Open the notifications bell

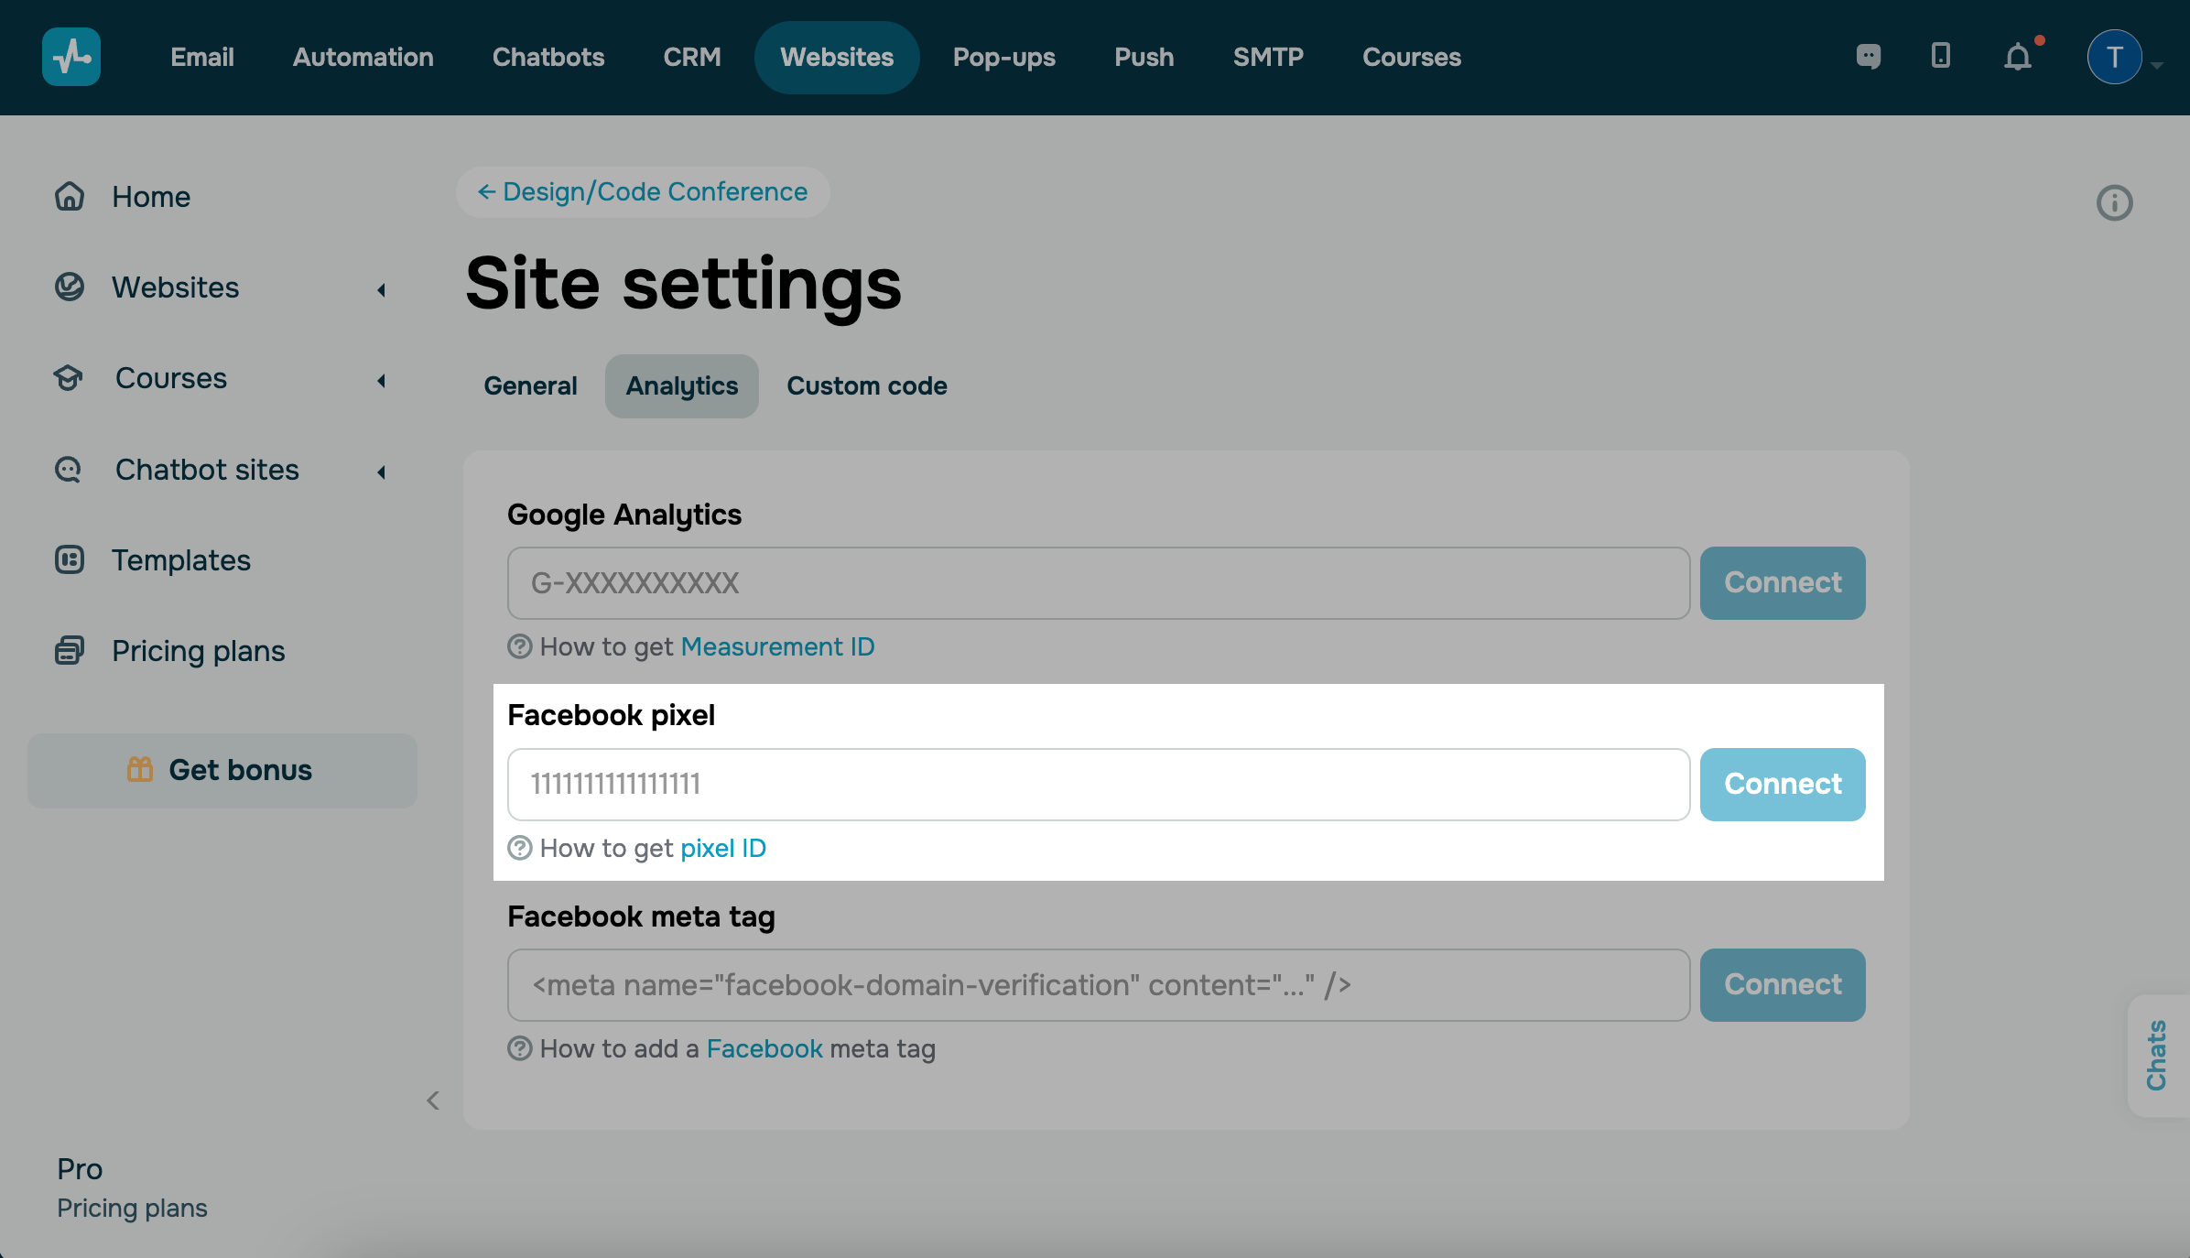2018,58
